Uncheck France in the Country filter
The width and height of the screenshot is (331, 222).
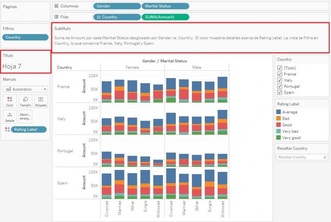tap(280, 74)
